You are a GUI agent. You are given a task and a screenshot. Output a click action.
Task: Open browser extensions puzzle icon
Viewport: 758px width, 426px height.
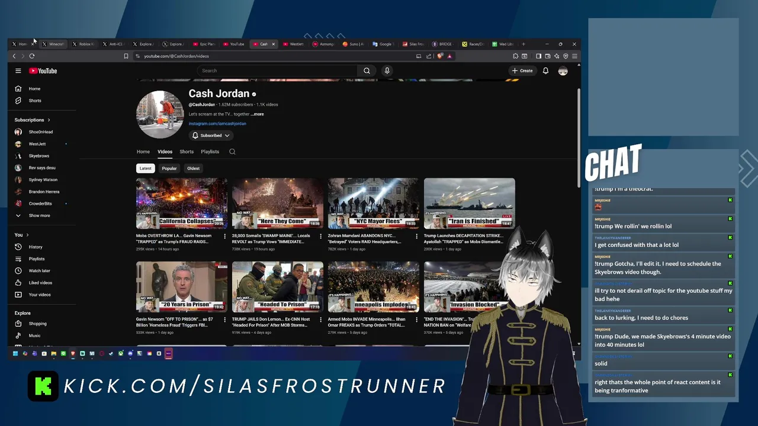515,56
